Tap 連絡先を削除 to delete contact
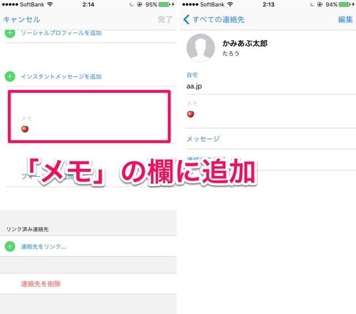Viewport: 356px width, 314px height. (41, 284)
